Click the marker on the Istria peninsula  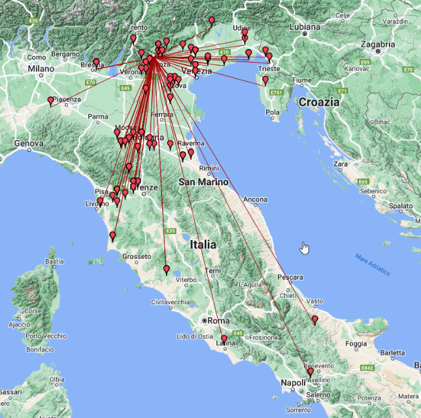click(x=265, y=80)
